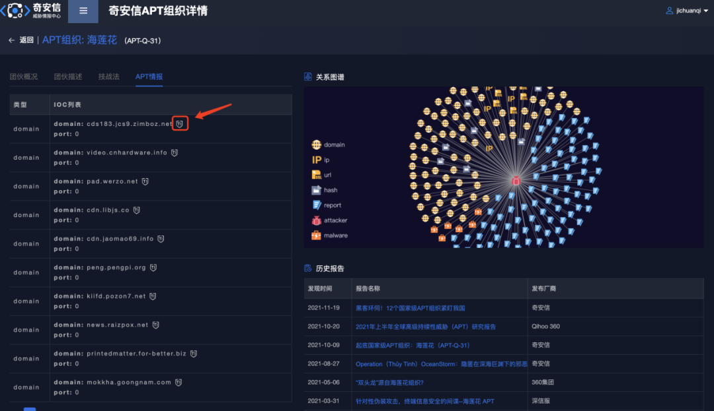Click the back arrow next to 返回
The width and height of the screenshot is (714, 411).
11,40
